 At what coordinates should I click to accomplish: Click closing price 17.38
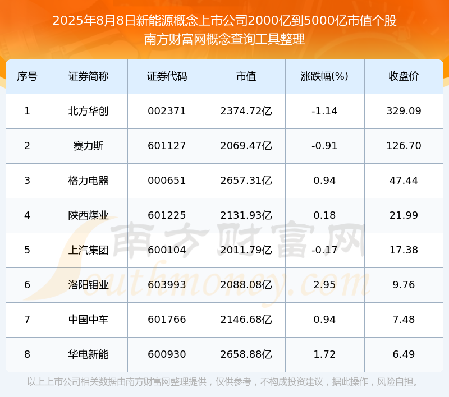[404, 250]
